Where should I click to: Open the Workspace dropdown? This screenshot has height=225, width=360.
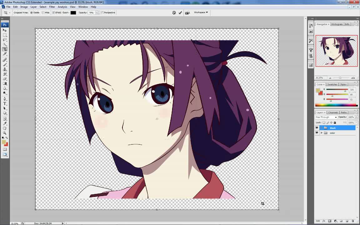201,12
